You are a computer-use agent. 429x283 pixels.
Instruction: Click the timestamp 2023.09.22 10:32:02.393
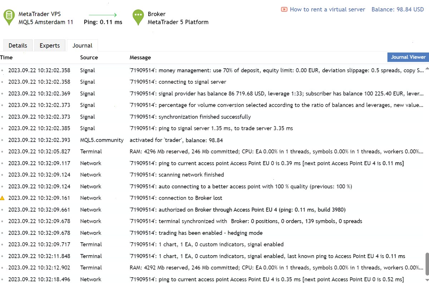[39, 140]
